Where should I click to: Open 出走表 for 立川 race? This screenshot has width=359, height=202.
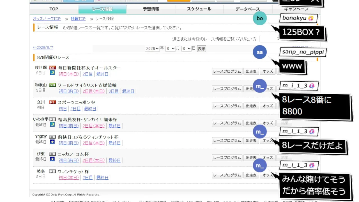pyautogui.click(x=251, y=106)
